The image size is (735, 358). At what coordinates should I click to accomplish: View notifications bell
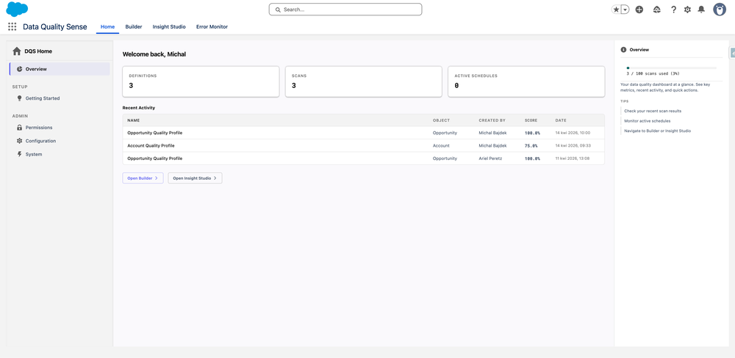(x=701, y=10)
